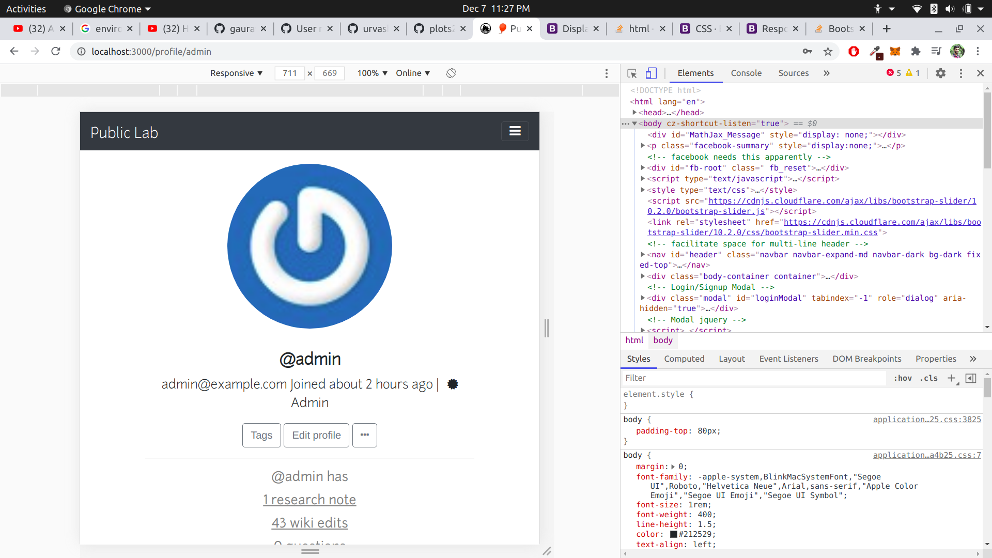This screenshot has height=558, width=992.
Task: Switch to the Console tab
Action: pos(746,73)
